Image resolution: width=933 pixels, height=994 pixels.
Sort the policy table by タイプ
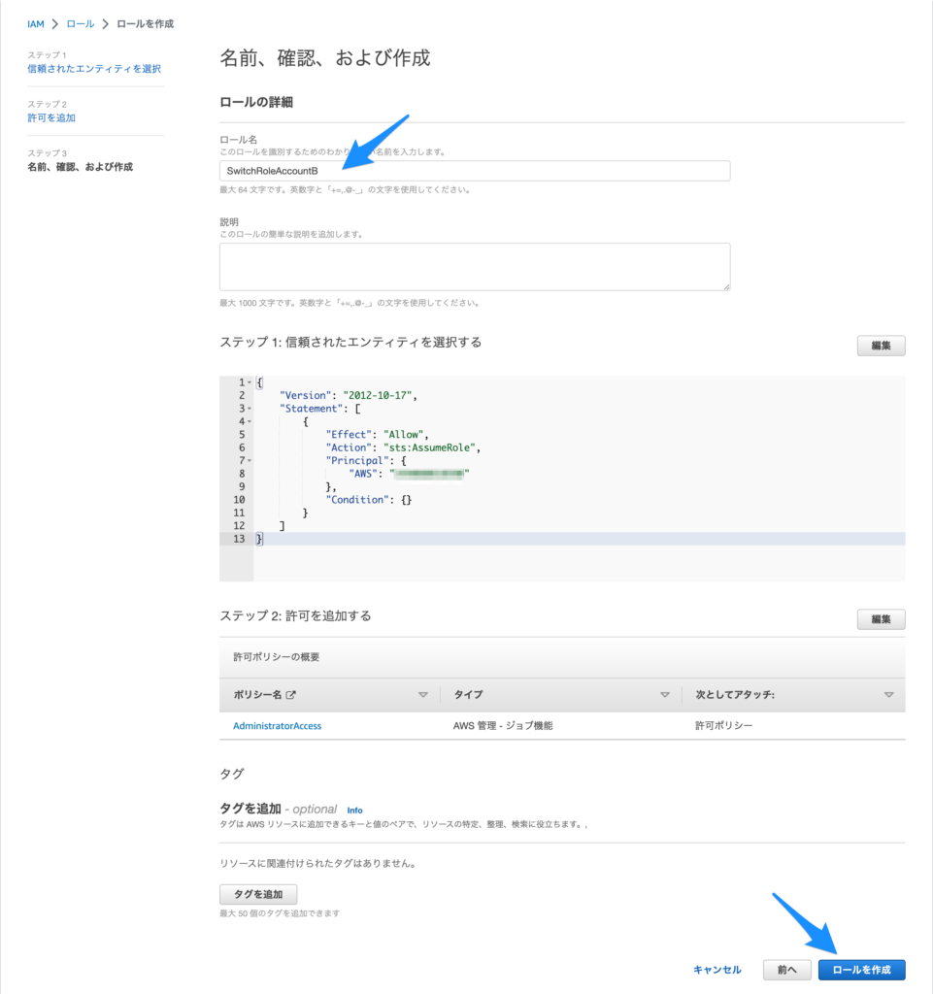(665, 694)
